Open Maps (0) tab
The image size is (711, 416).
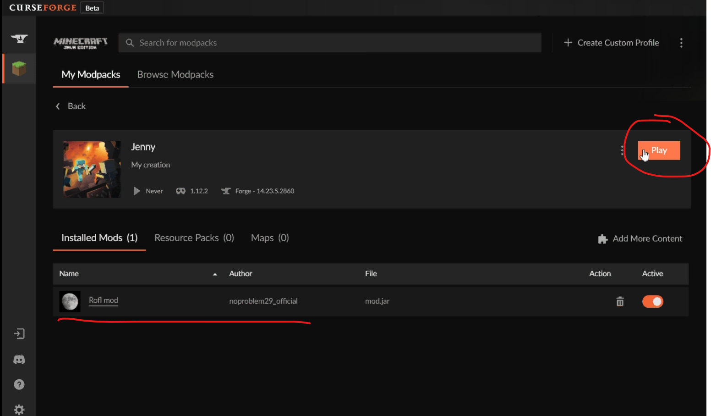pyautogui.click(x=270, y=238)
